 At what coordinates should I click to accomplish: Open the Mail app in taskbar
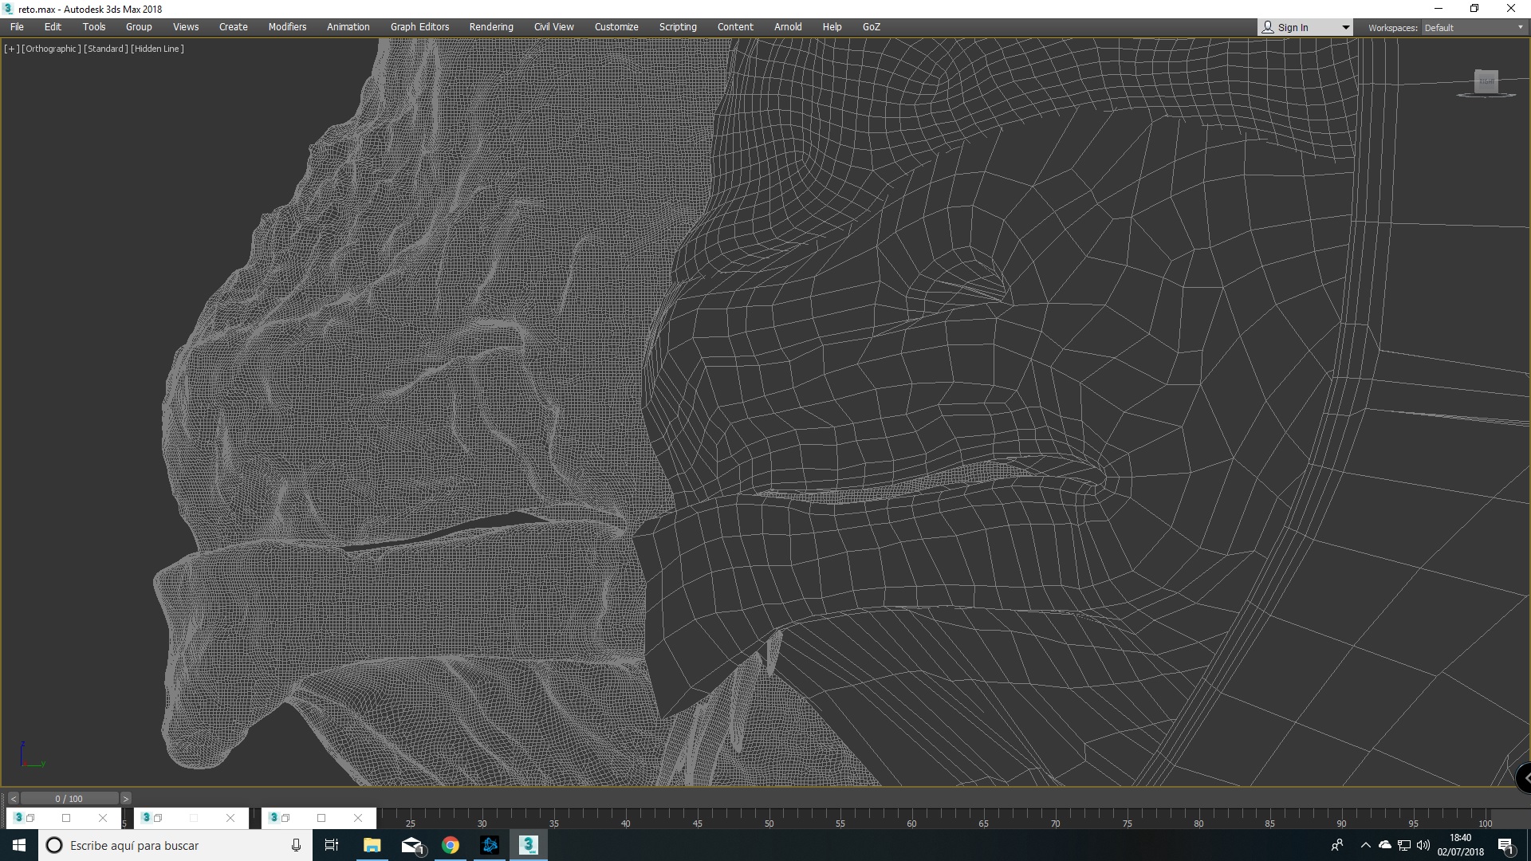pyautogui.click(x=411, y=845)
